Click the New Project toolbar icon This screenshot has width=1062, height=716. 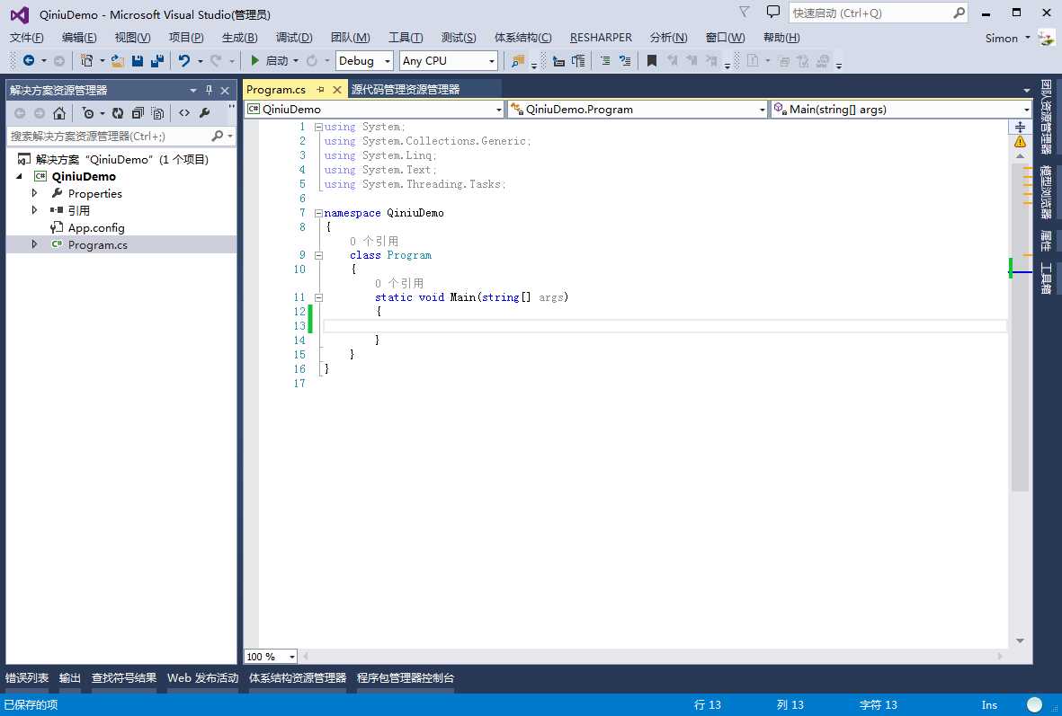coord(86,61)
